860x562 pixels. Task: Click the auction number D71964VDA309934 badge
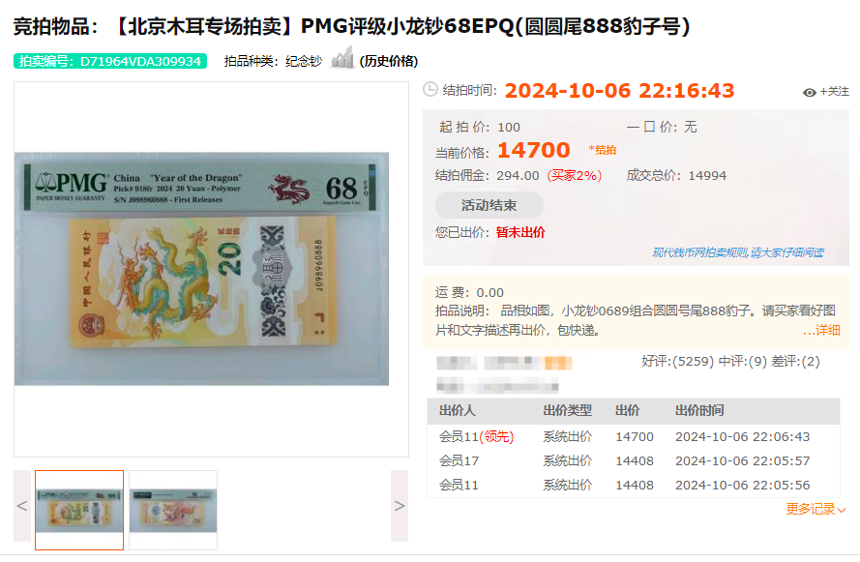click(110, 61)
